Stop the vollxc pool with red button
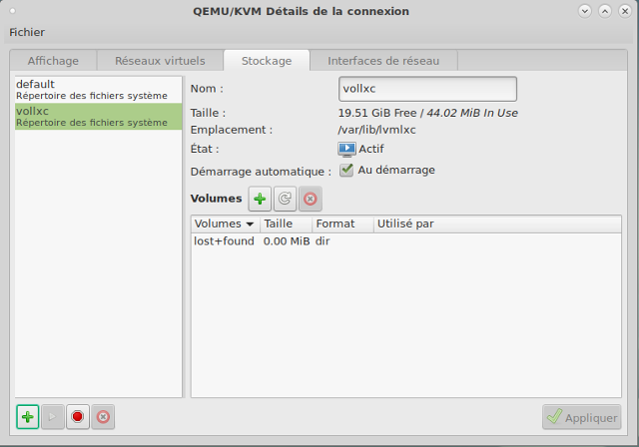This screenshot has width=639, height=447. [x=78, y=417]
